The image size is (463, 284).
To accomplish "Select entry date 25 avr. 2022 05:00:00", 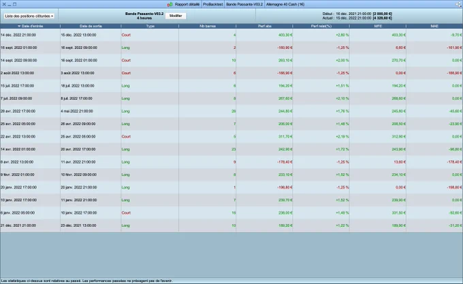I will point(18,124).
